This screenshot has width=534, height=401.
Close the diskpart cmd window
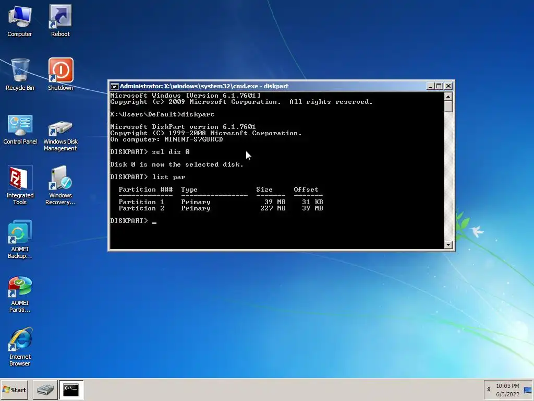click(448, 86)
